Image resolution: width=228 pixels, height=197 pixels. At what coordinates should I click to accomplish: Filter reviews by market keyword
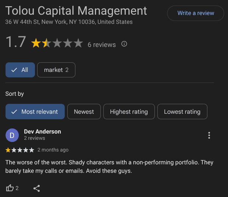coord(56,70)
